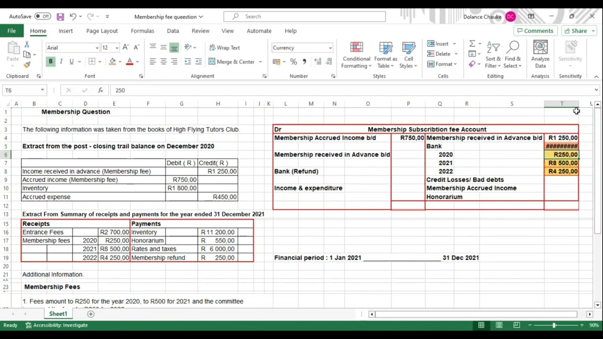
Task: Click the Comments button
Action: tap(535, 31)
